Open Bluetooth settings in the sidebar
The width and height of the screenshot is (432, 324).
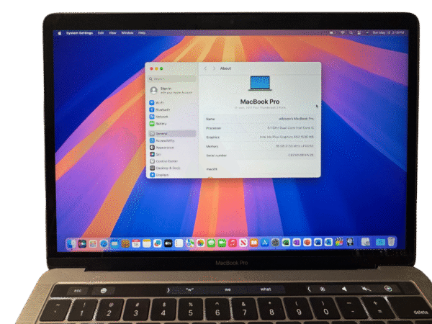coord(172,109)
